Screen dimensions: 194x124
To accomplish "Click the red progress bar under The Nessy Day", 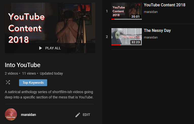I will tap(116, 45).
